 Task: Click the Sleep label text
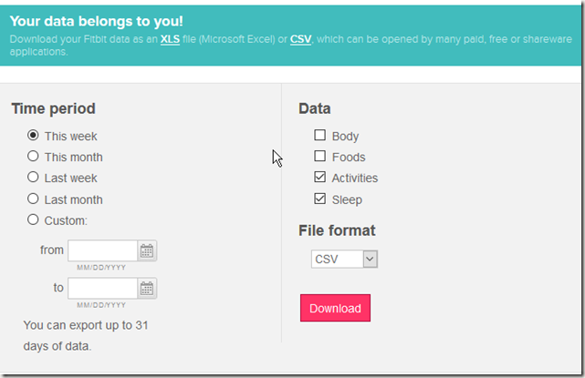click(x=347, y=199)
